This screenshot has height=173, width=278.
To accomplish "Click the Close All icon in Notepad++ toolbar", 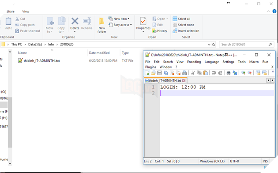I will pyautogui.click(x=178, y=73).
